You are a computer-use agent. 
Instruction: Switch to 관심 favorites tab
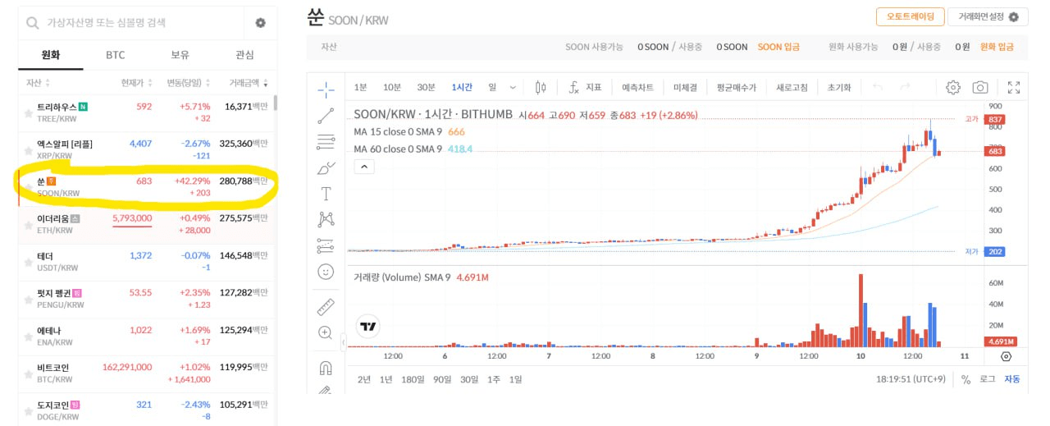244,55
